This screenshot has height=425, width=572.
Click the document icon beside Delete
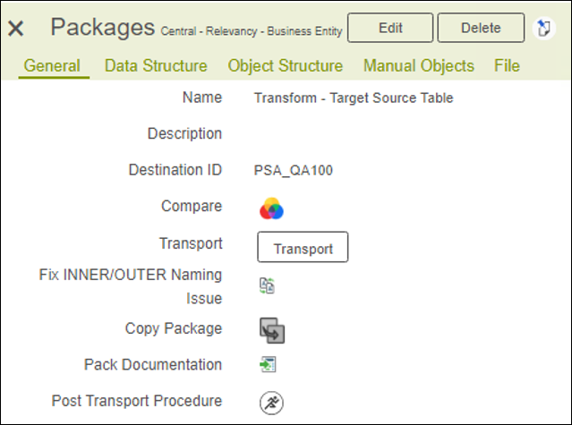(x=544, y=28)
